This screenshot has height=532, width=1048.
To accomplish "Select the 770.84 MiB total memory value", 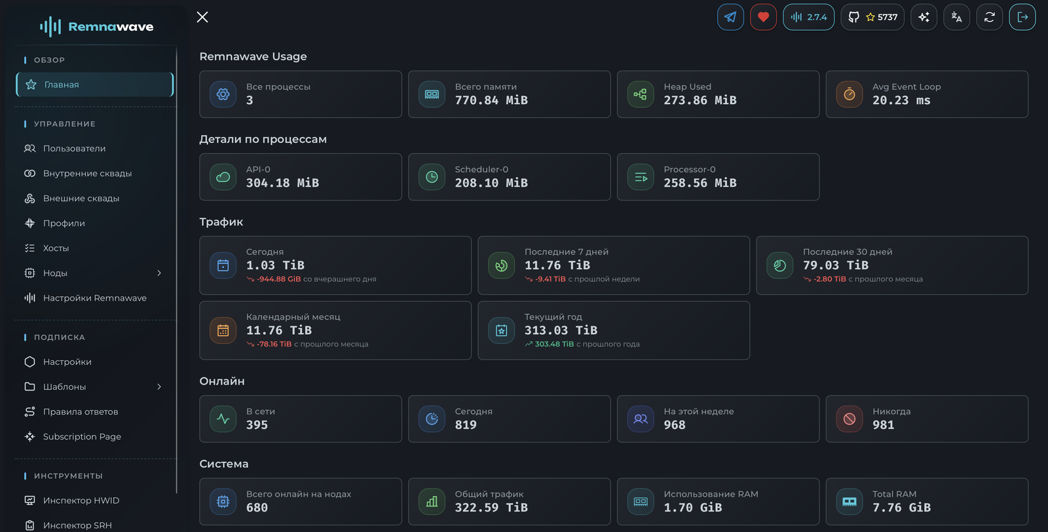I will 491,100.
